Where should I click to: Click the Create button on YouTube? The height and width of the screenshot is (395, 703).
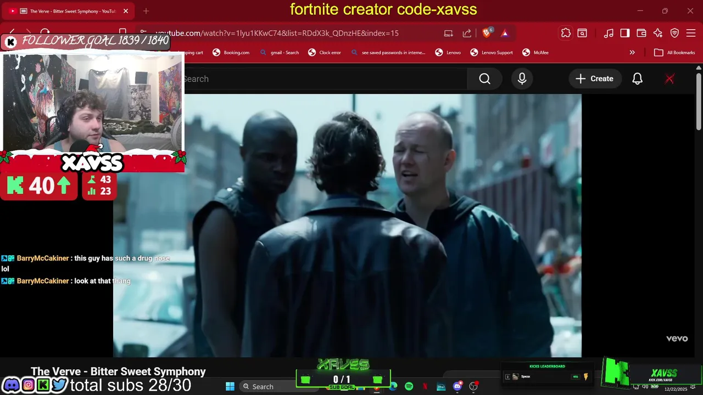click(594, 79)
